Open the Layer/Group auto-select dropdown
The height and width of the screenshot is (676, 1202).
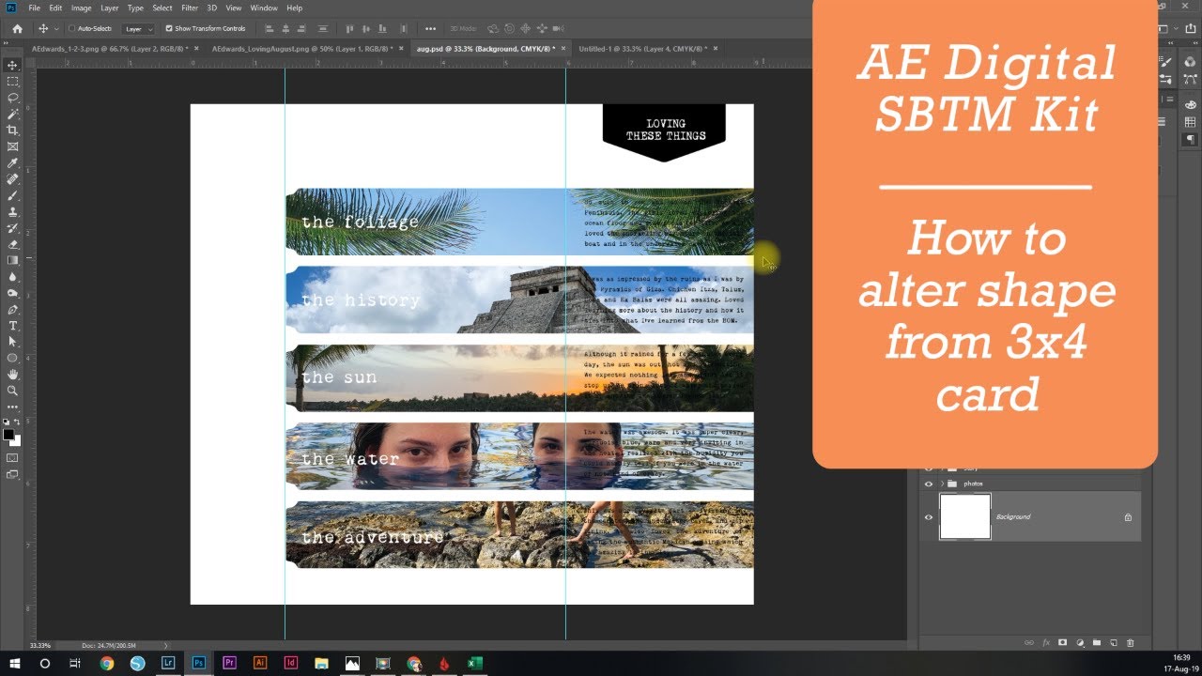(139, 29)
